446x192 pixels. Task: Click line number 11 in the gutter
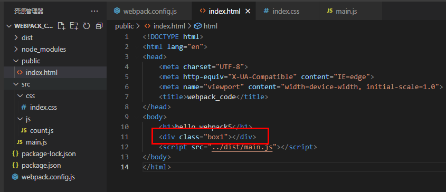click(125, 137)
